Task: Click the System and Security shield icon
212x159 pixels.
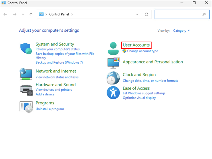Action: pyautogui.click(x=26, y=48)
